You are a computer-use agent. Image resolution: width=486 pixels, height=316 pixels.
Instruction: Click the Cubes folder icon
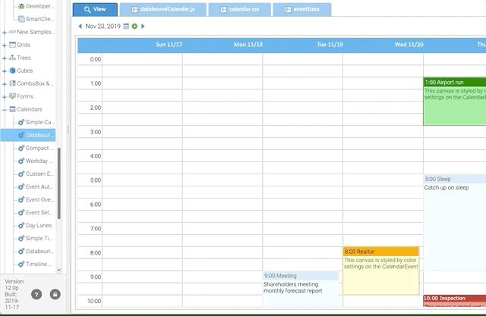point(12,70)
